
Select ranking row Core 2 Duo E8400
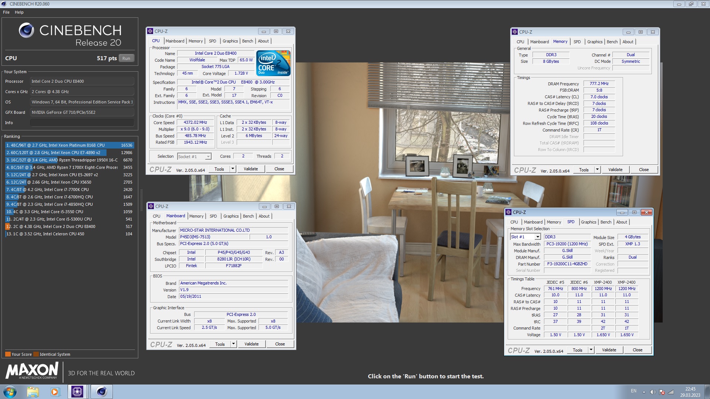(x=69, y=226)
